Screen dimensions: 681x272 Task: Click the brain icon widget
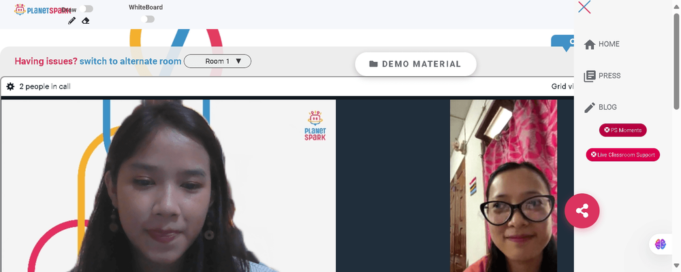point(660,244)
